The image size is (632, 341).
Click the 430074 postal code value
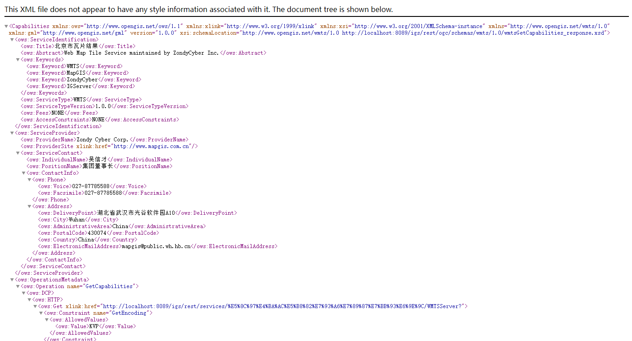[97, 233]
